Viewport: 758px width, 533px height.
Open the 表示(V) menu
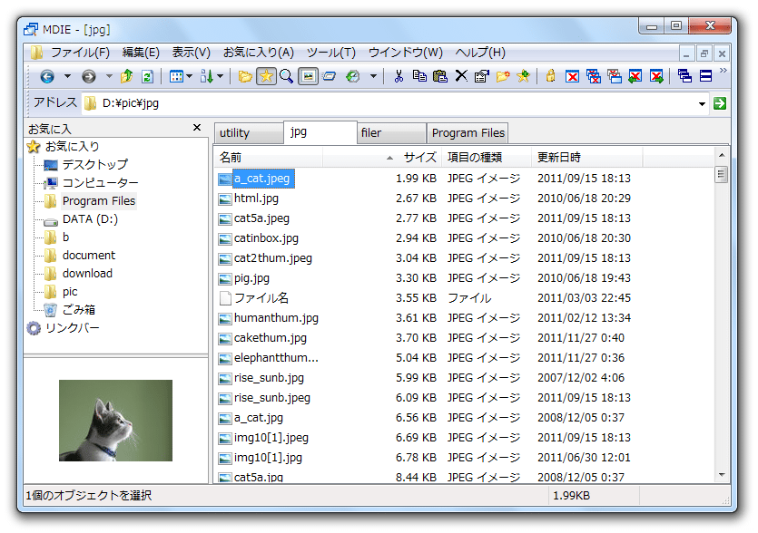coord(192,53)
